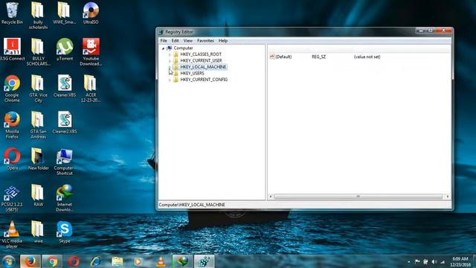Open Google Chrome desktop shortcut
The height and width of the screenshot is (268, 476).
(12, 89)
